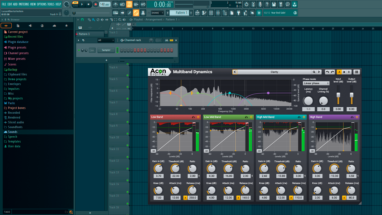Viewport: 382px width, 215px height.
Task: Click the plugin undo arrow button
Action: 327,72
